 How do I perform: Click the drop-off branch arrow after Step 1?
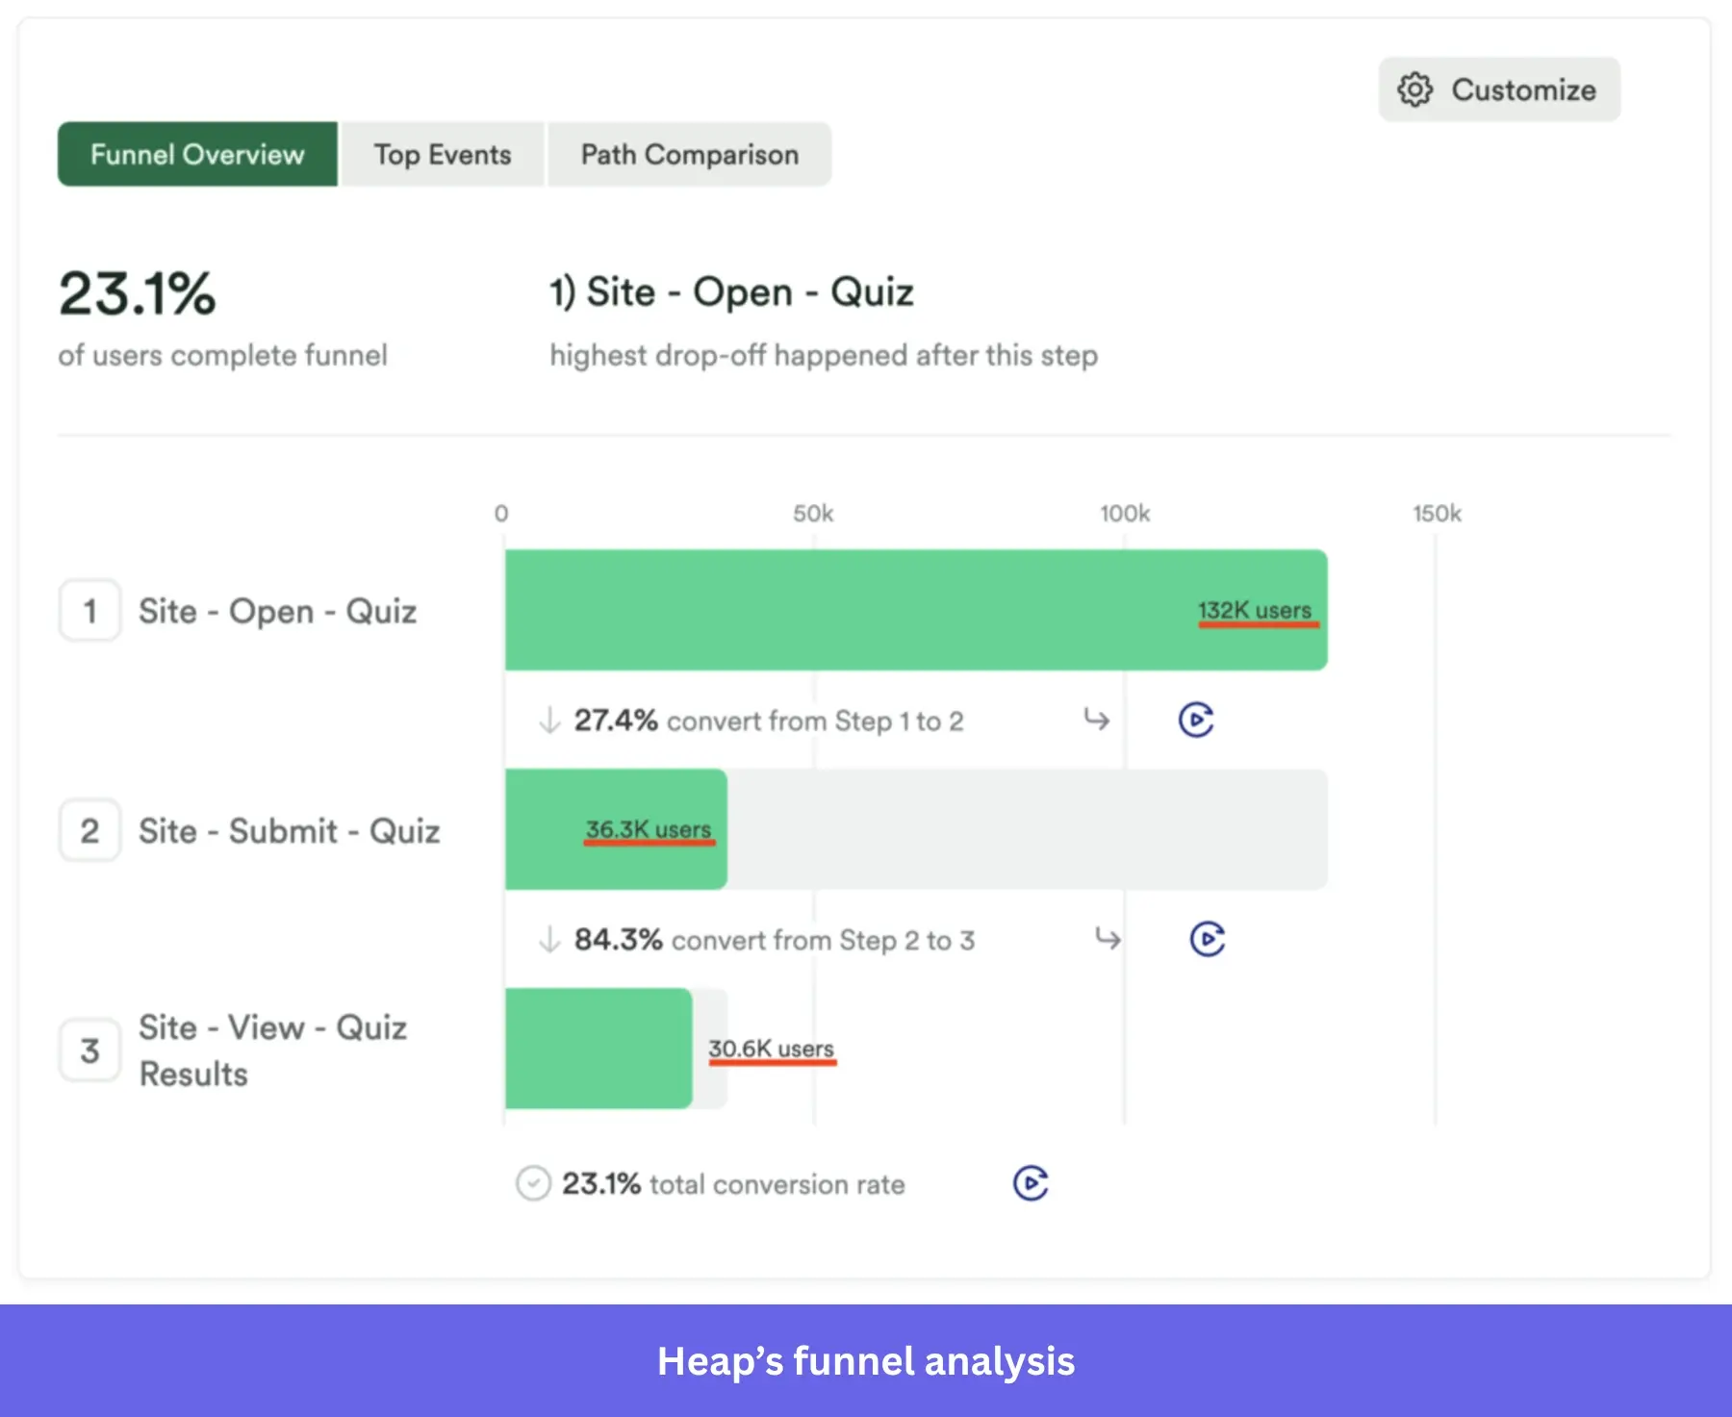1097,719
